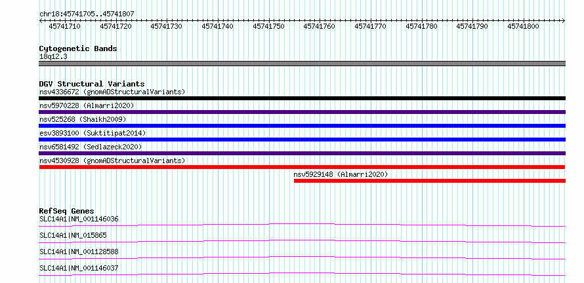
Task: Click the Cytogenetic Bands track title
Action: (x=78, y=48)
